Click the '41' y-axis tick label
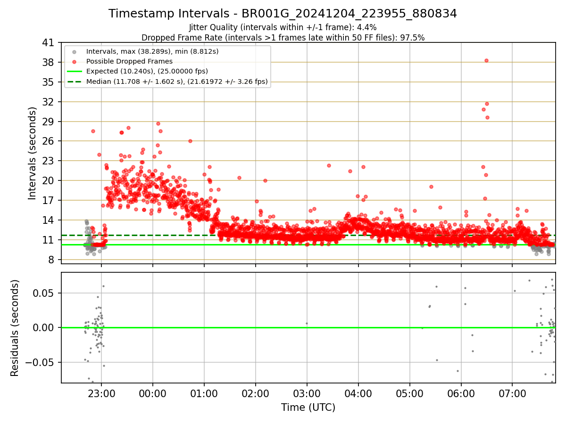The height and width of the screenshot is (424, 566). pyautogui.click(x=48, y=43)
